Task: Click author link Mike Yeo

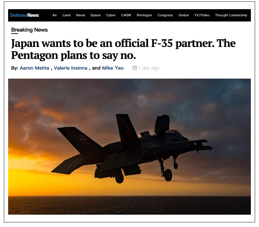Action: tap(113, 68)
